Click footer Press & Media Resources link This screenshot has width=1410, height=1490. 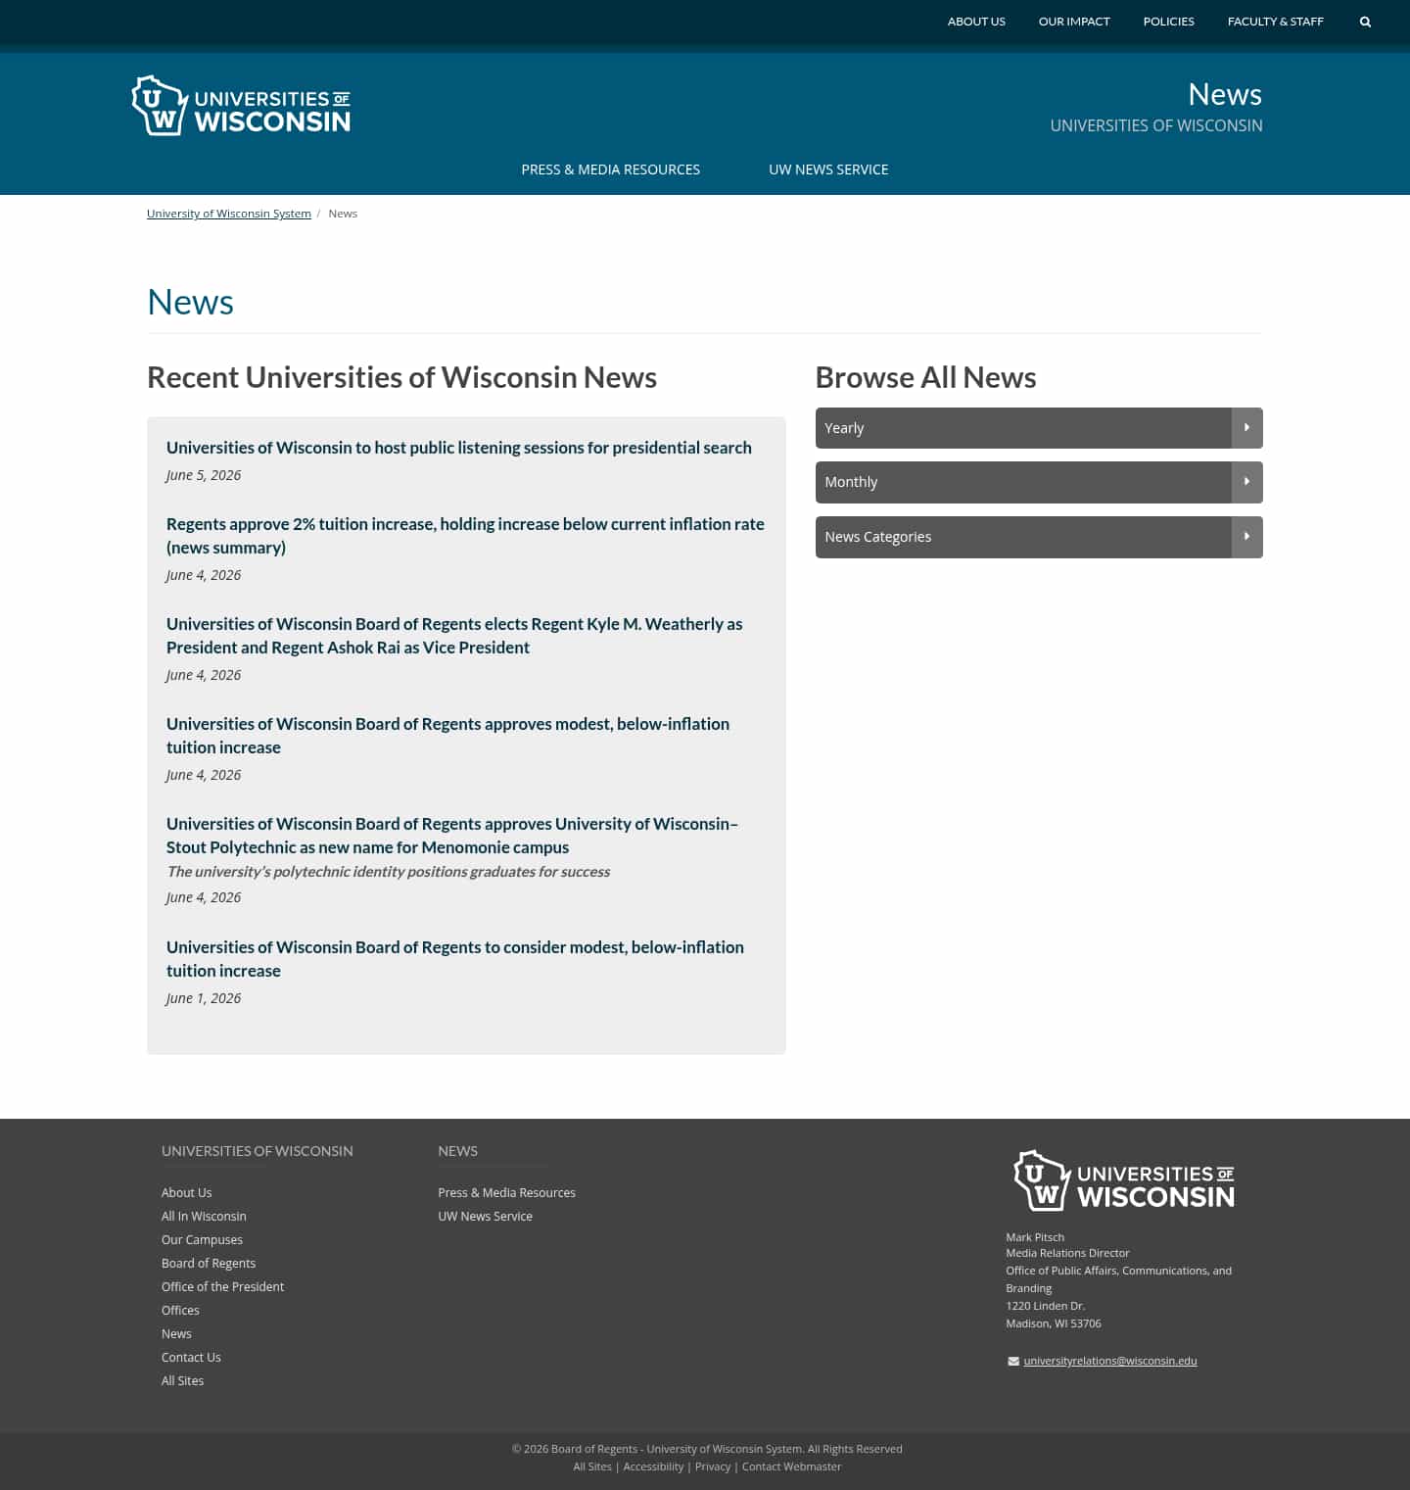tap(506, 1192)
